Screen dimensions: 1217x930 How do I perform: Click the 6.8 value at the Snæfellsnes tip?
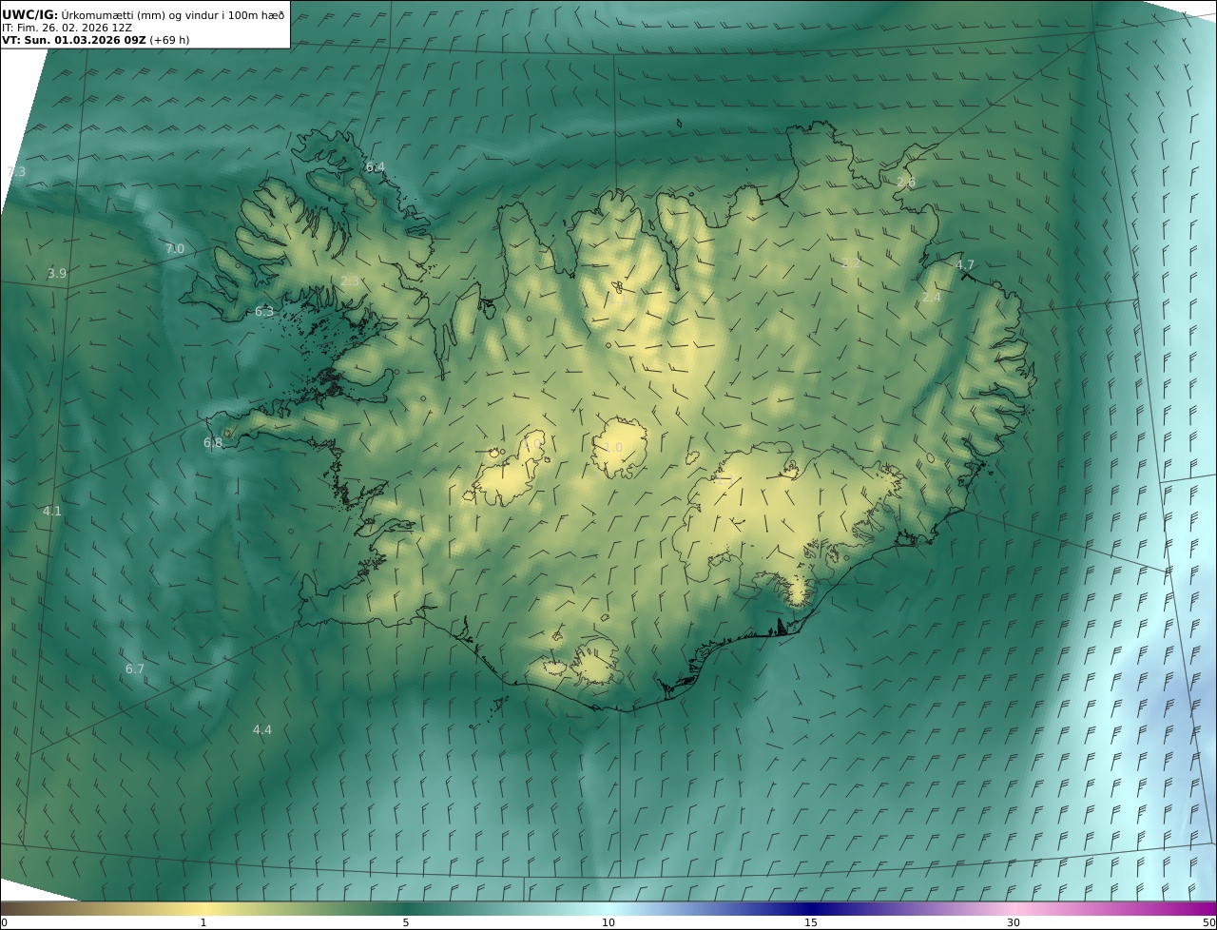pyautogui.click(x=213, y=443)
